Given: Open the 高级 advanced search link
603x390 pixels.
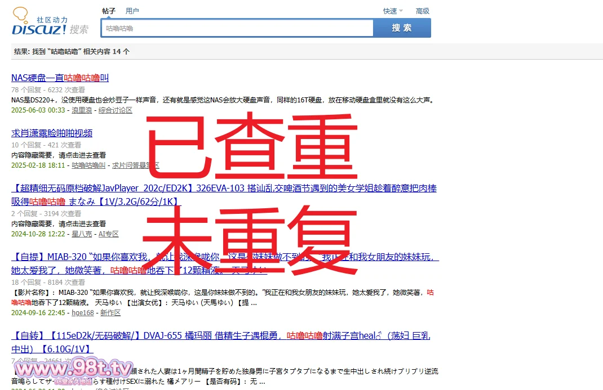Looking at the screenshot, I should (422, 11).
